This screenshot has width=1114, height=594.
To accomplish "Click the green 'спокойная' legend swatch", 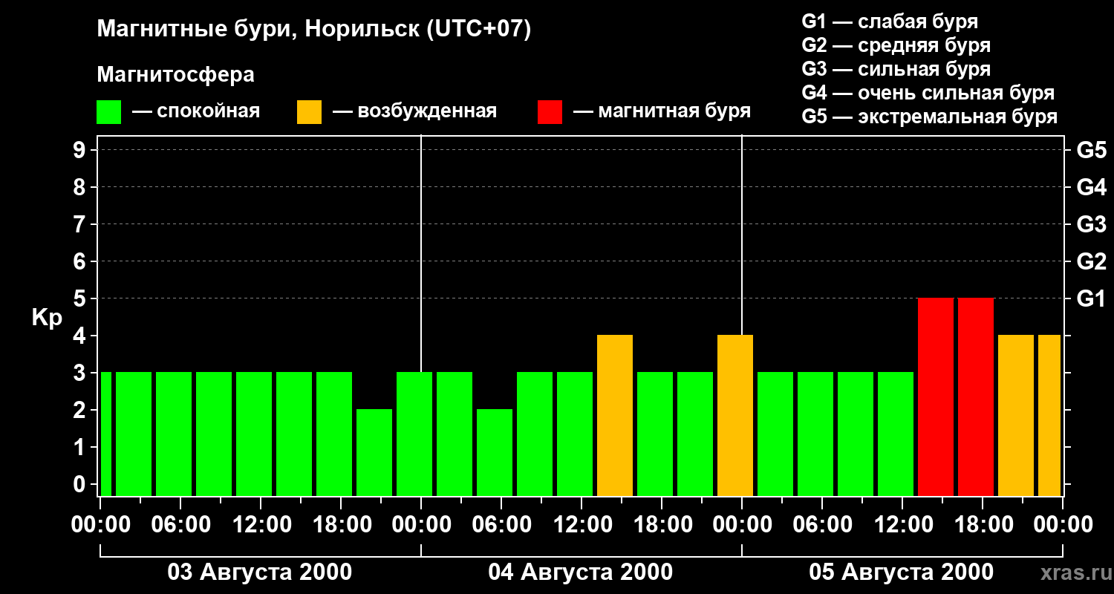I will pyautogui.click(x=109, y=112).
